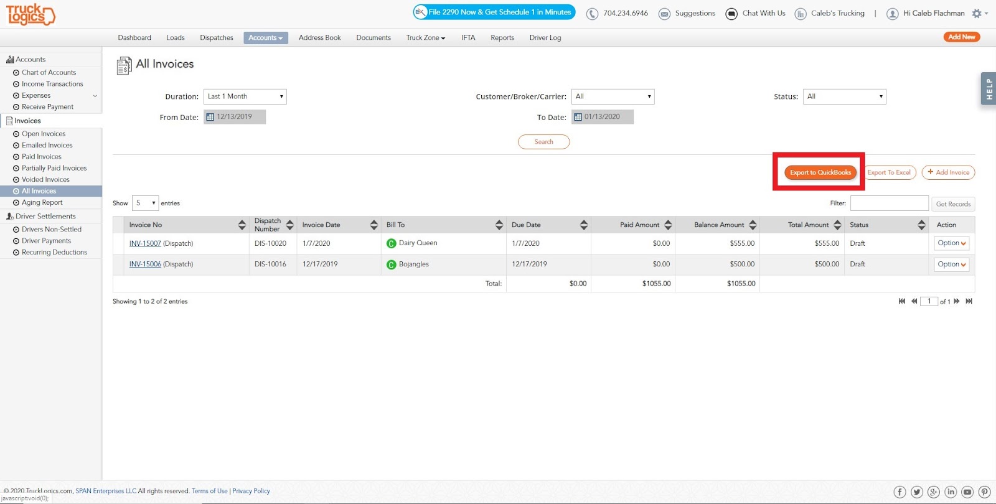Click the Dairy Queen customer badge icon
This screenshot has width=996, height=504.
click(392, 244)
